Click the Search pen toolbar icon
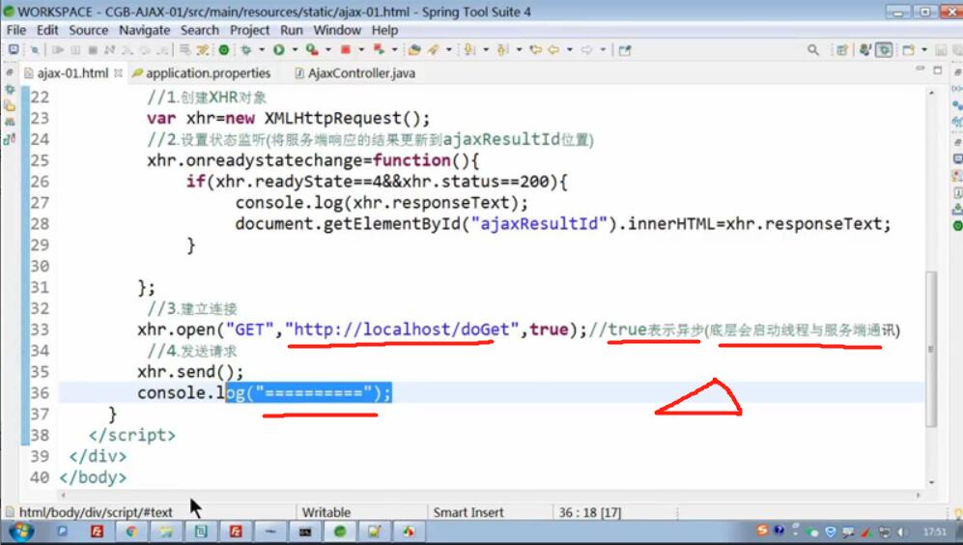 (x=434, y=50)
